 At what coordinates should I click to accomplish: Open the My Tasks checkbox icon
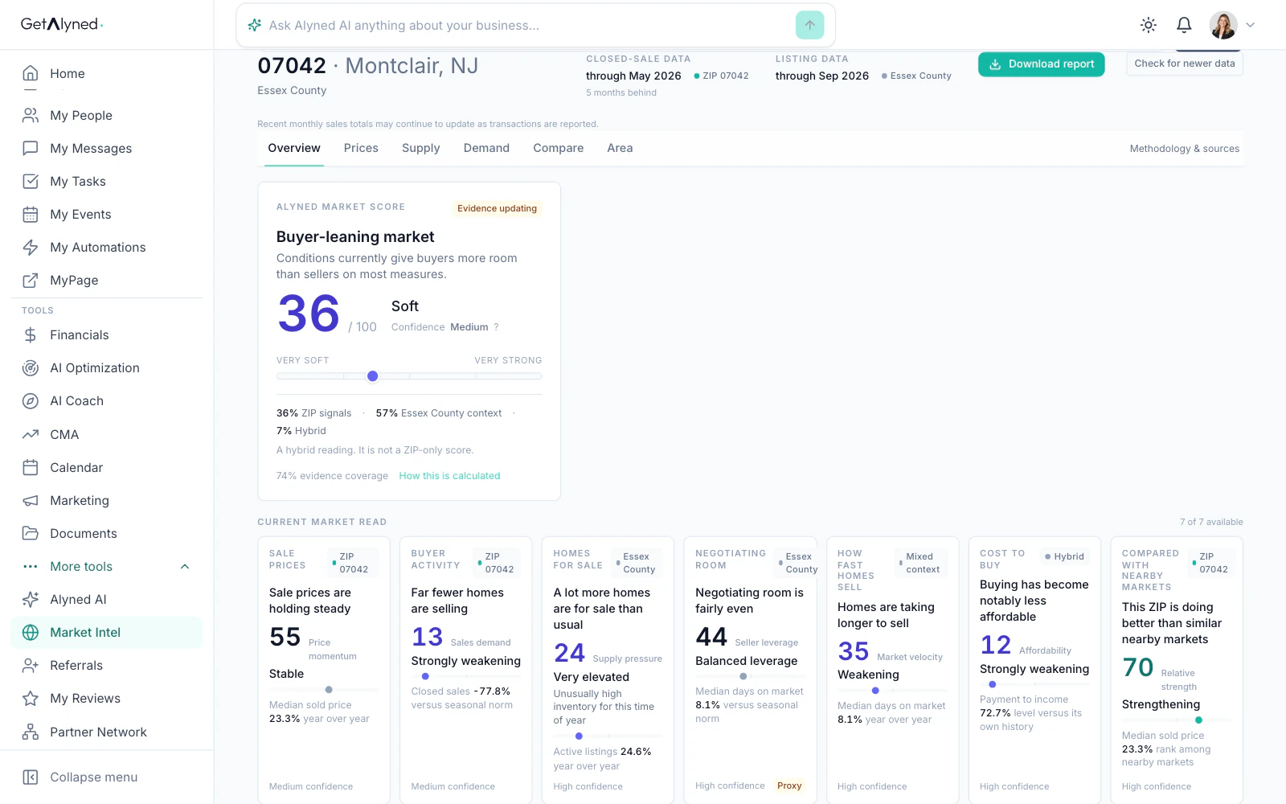coord(31,181)
